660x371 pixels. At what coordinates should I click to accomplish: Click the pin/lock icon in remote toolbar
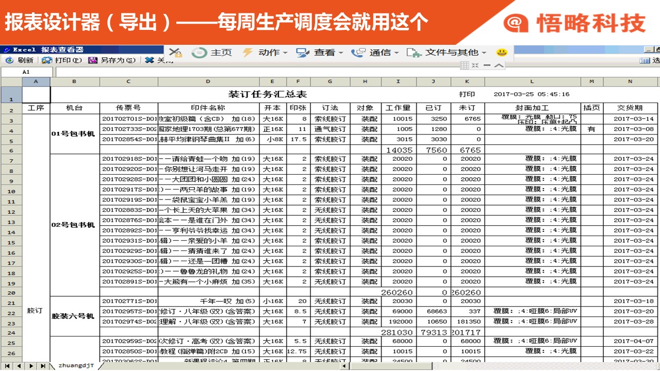pyautogui.click(x=175, y=53)
